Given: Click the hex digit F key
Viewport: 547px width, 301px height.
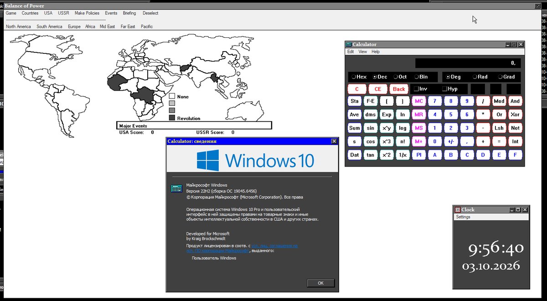Looking at the screenshot, I should pyautogui.click(x=515, y=155).
